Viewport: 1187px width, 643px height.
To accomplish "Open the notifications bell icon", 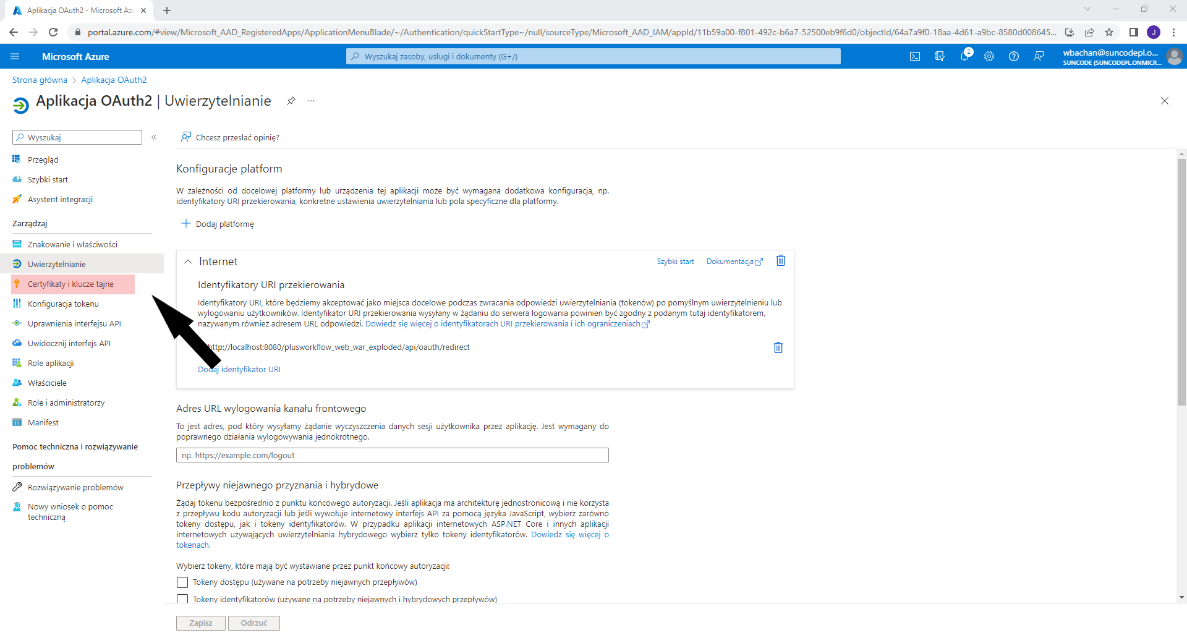I will tap(964, 56).
